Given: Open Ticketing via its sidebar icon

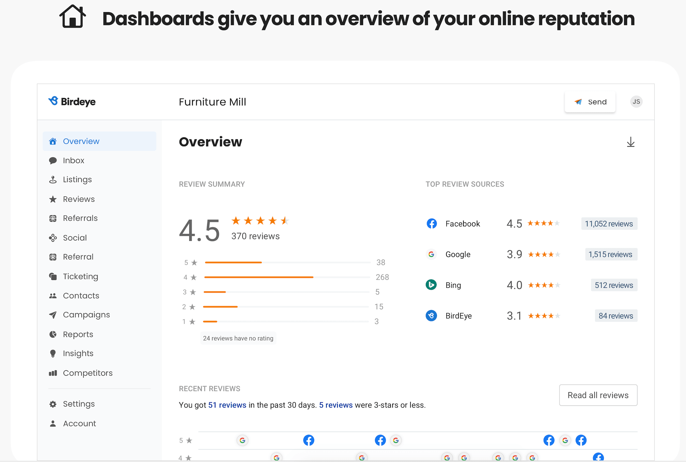Looking at the screenshot, I should coord(53,276).
